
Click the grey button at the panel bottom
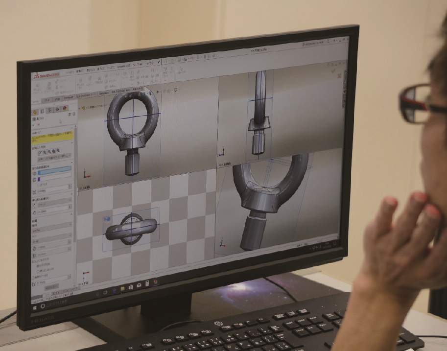(51, 287)
